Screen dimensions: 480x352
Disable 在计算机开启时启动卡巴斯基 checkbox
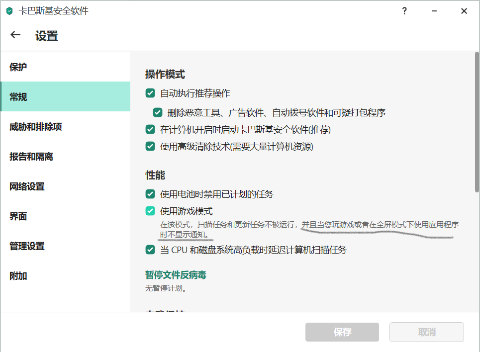[150, 129]
